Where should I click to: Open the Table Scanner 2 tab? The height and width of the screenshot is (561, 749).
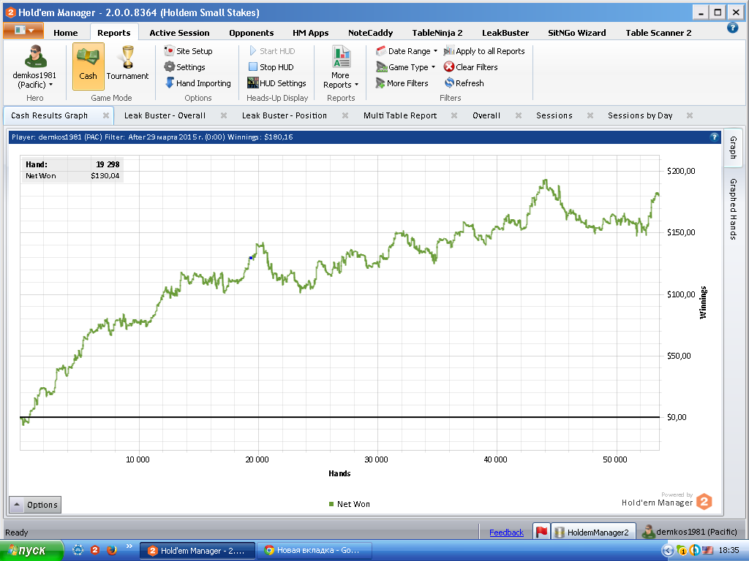tap(658, 32)
